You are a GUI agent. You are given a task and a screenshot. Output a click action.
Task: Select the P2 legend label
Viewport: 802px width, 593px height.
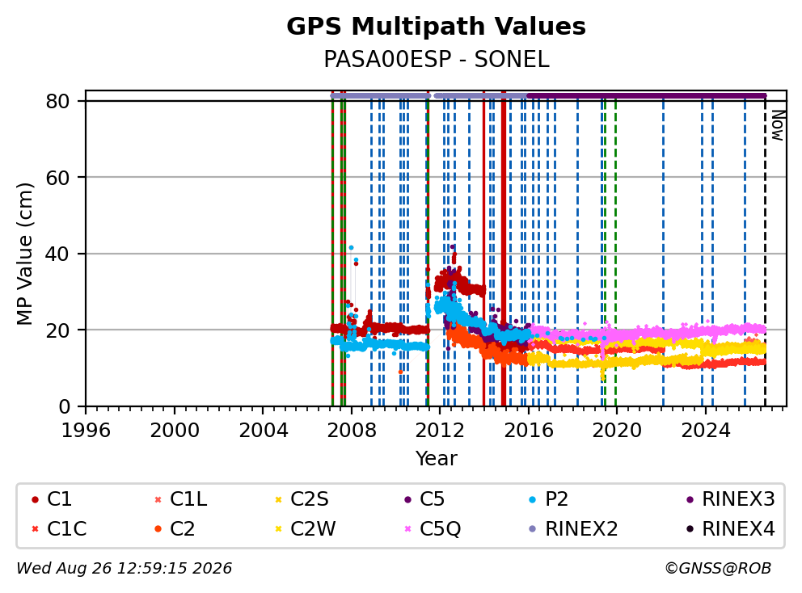click(x=556, y=499)
